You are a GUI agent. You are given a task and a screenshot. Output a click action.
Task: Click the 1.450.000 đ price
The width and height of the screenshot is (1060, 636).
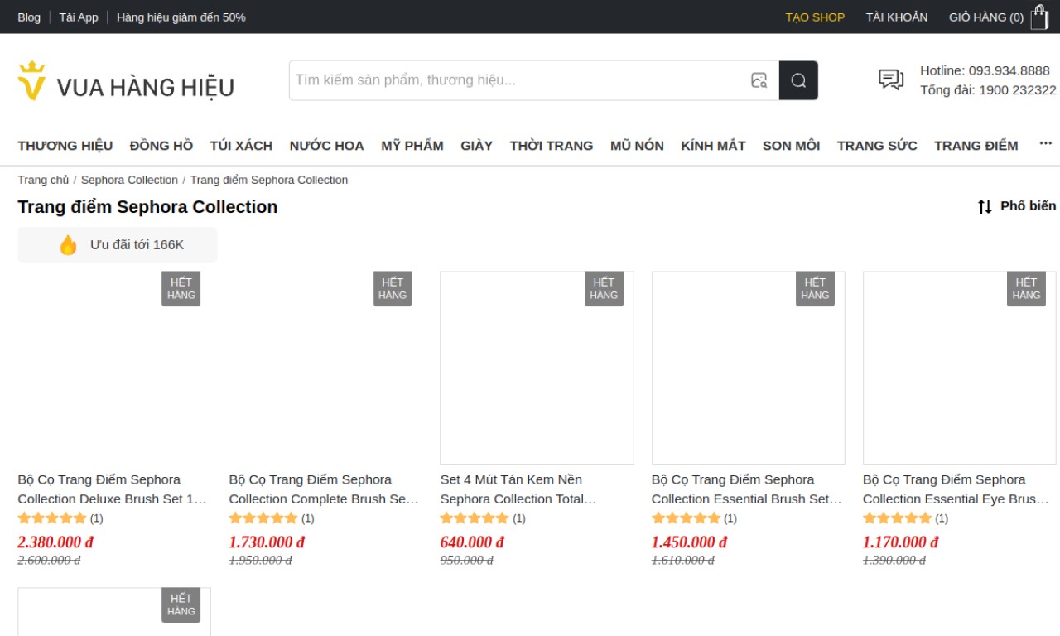click(689, 542)
